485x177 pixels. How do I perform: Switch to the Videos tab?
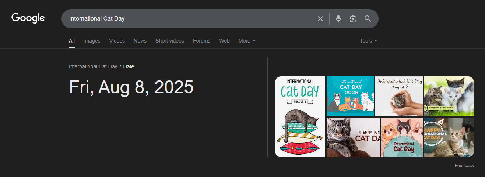(117, 41)
